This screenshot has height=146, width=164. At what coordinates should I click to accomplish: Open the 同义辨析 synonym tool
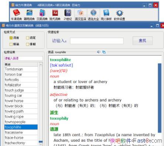point(106,15)
